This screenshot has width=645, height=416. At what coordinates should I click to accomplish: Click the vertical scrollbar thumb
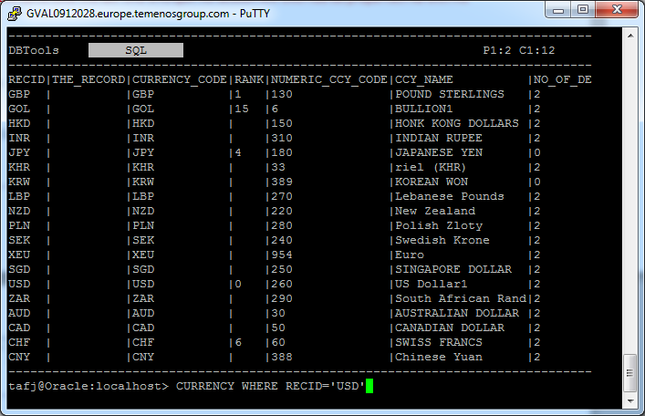tap(630, 373)
